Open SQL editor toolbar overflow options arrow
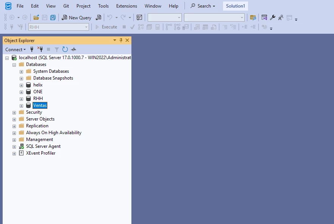The width and height of the screenshot is (334, 224). pos(271,28)
